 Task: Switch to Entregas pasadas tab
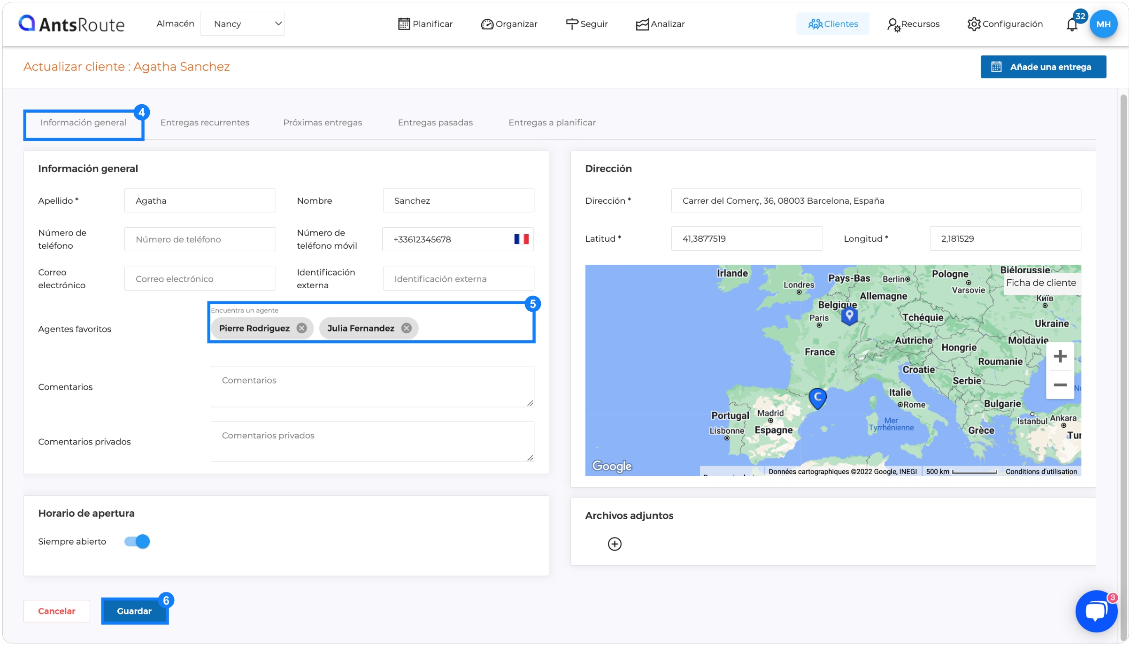435,123
